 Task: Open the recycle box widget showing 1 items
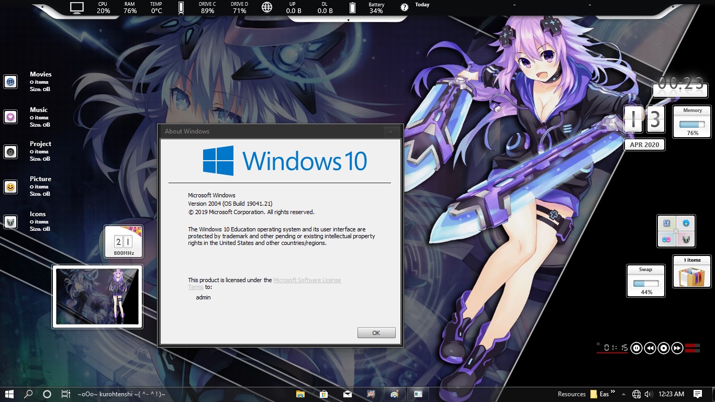pyautogui.click(x=692, y=272)
